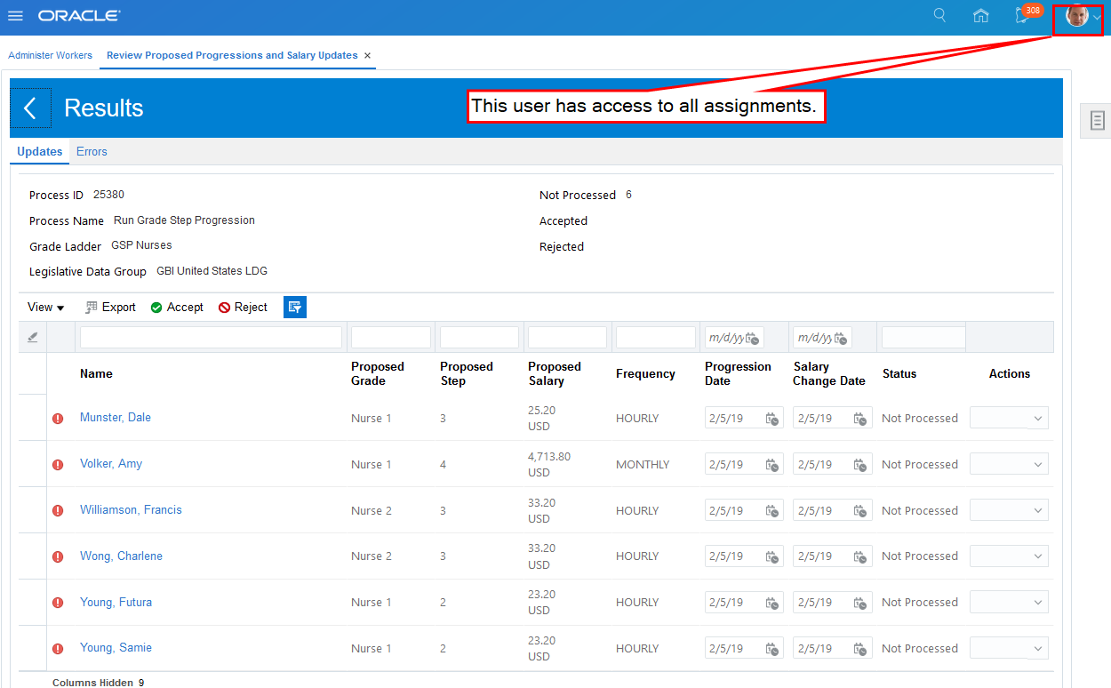Open progression date calendar for Volker, Amy
The width and height of the screenshot is (1111, 688).
[x=772, y=465]
